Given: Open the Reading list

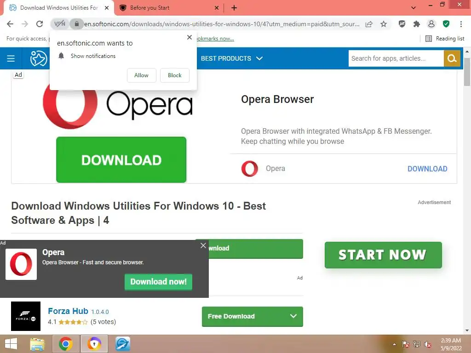Looking at the screenshot, I should [x=445, y=39].
